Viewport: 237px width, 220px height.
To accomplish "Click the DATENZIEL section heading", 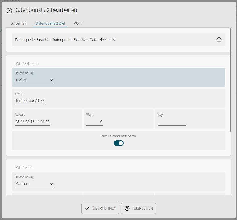I will click(23, 167).
